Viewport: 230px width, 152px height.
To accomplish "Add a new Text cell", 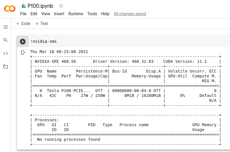I will 42,24.
